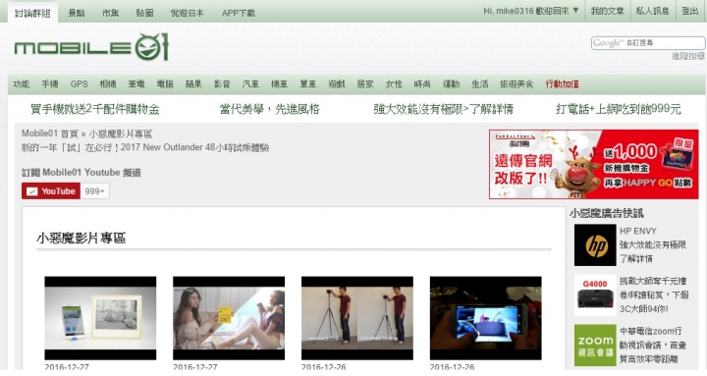707x376 pixels.
Task: Open the 運動 category
Action: coord(451,83)
